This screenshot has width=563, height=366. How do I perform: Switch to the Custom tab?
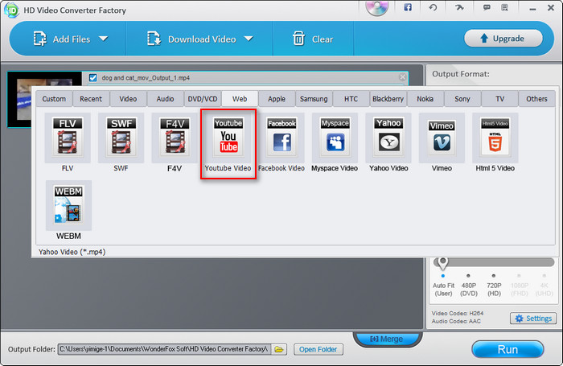54,99
